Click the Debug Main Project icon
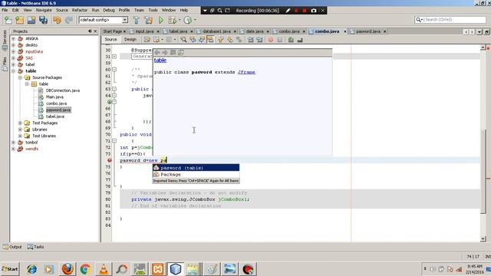 click(x=172, y=20)
